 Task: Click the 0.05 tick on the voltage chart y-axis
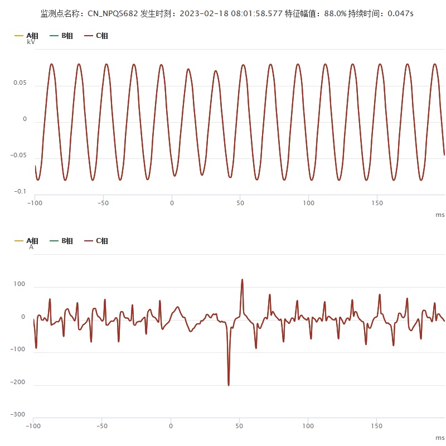[x=20, y=83]
